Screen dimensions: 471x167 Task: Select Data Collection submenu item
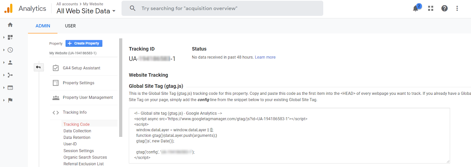pos(77,131)
